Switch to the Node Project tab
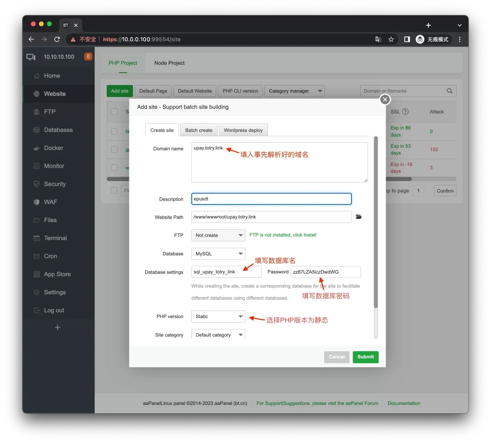This screenshot has height=443, width=491. (169, 63)
